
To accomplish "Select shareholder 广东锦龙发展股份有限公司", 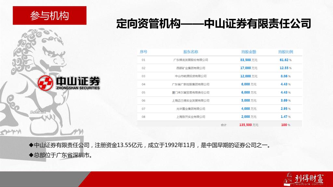I will coord(191,60).
